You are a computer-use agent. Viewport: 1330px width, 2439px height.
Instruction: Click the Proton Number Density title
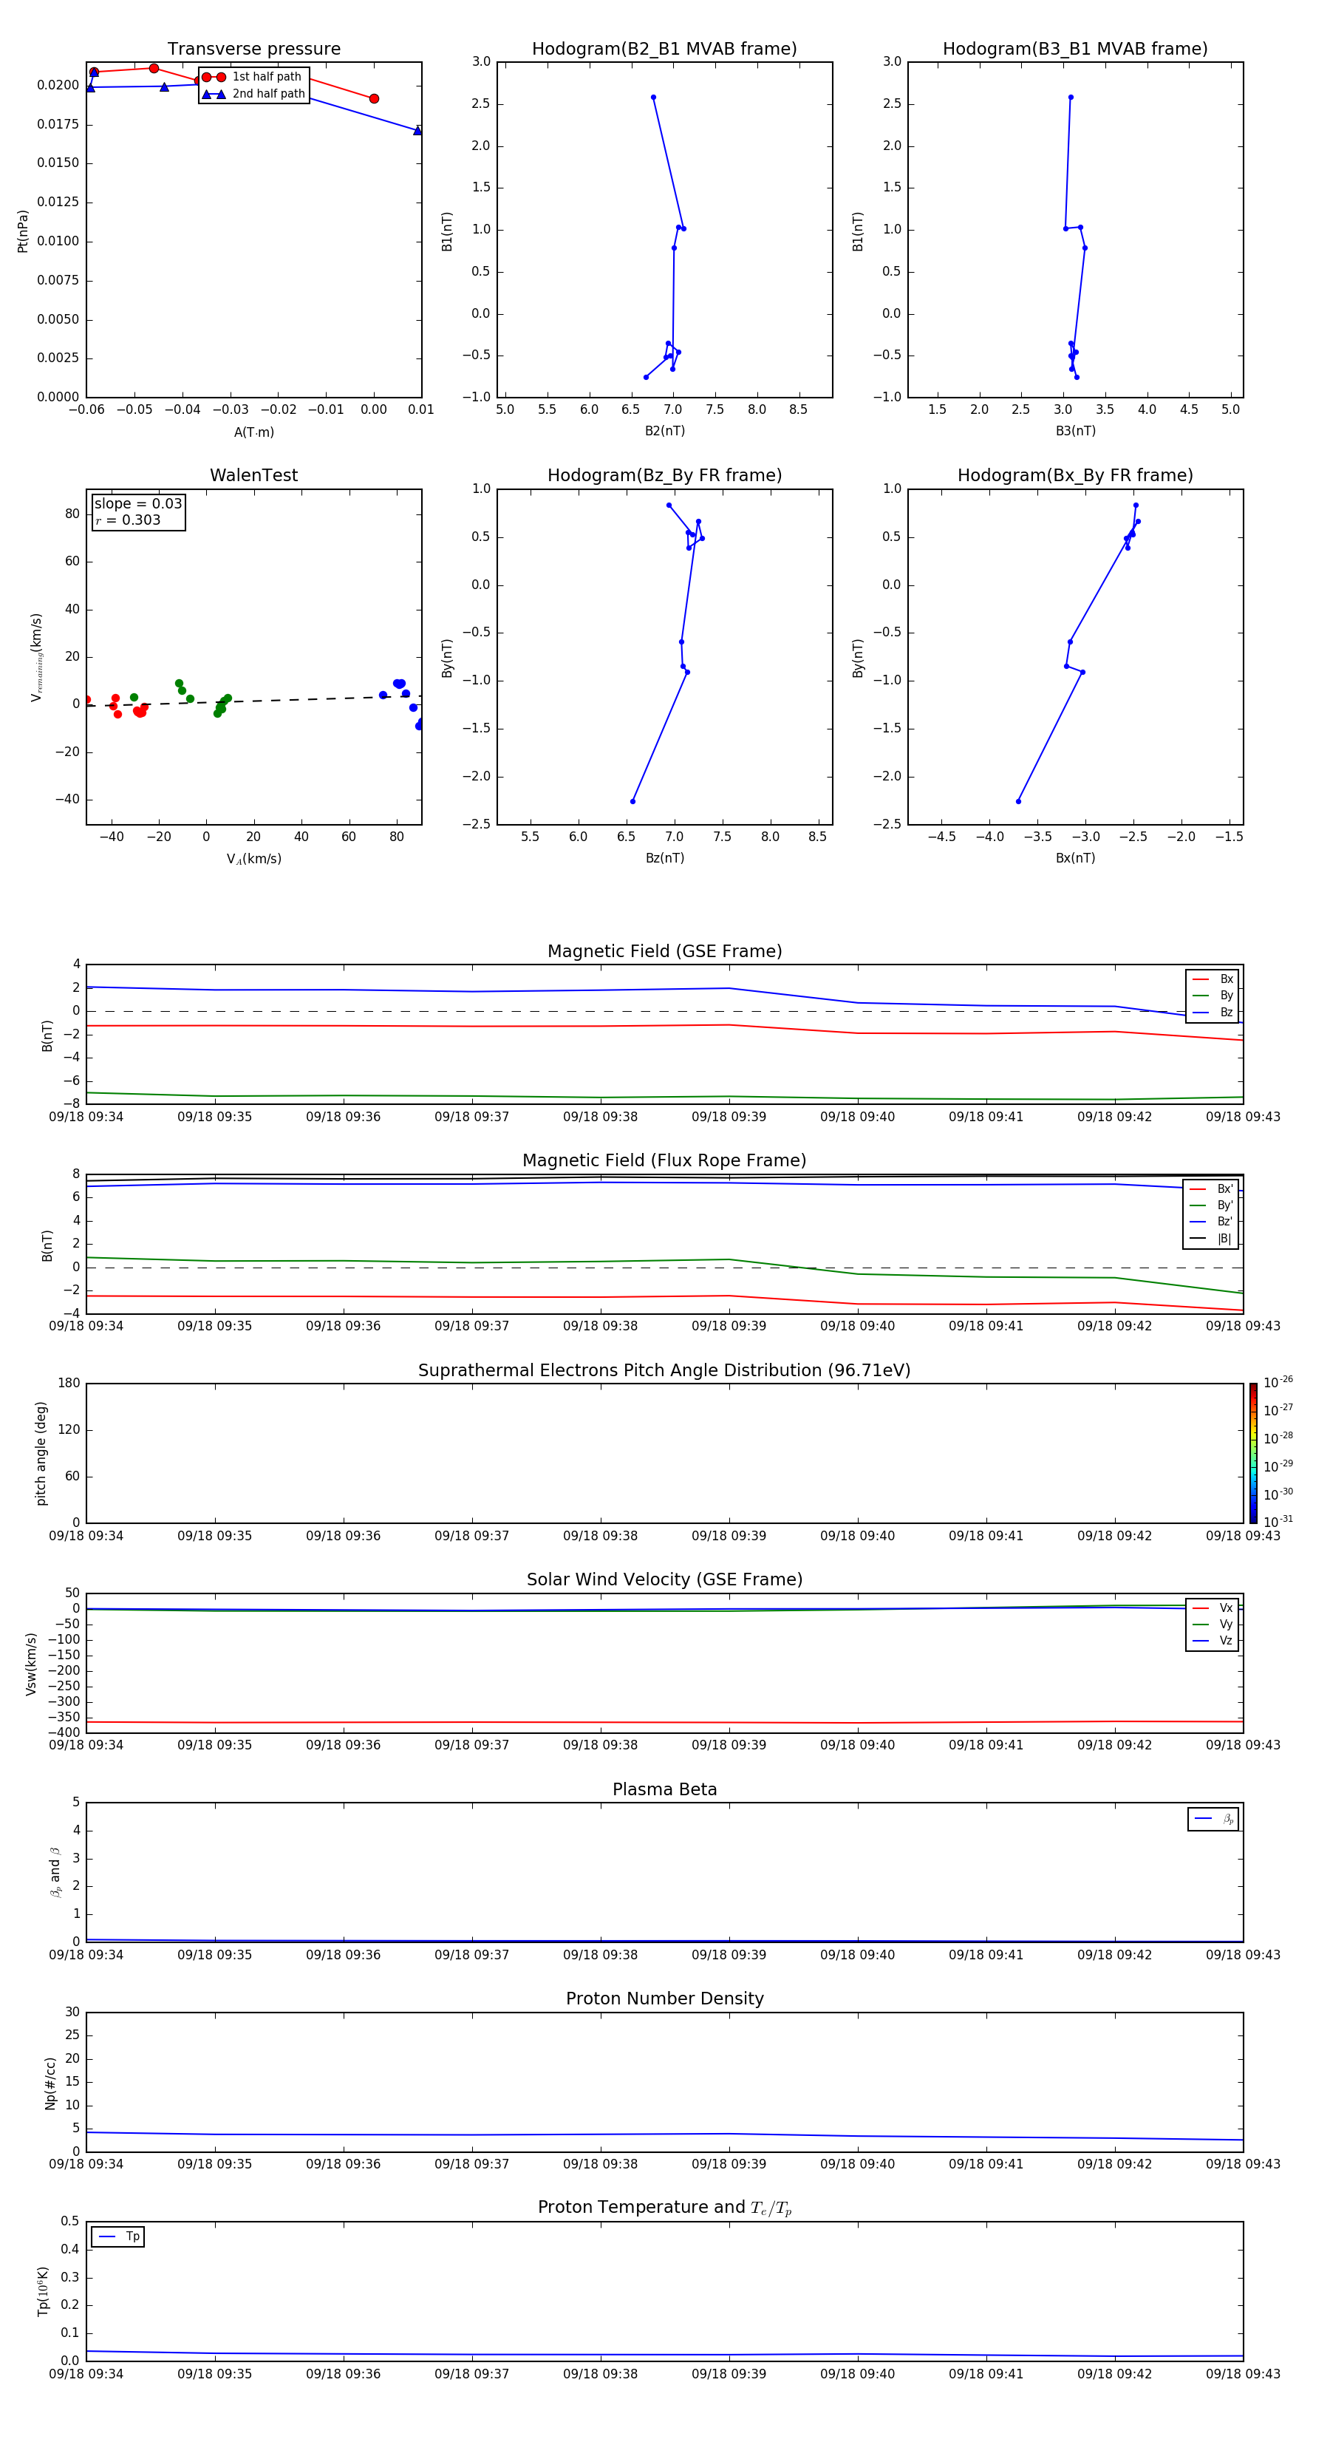pos(664,1999)
